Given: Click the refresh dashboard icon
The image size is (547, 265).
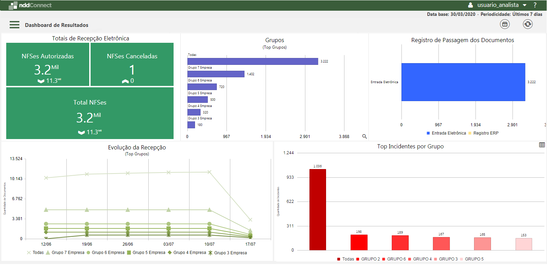Looking at the screenshot, I should (x=528, y=24).
